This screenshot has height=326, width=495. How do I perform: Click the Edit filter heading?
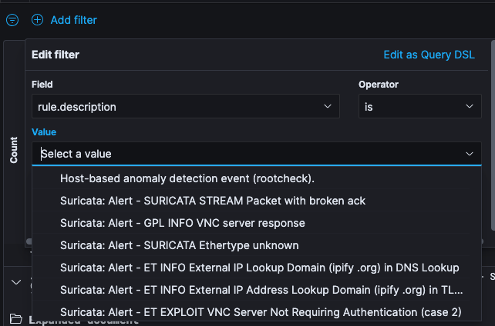[56, 55]
